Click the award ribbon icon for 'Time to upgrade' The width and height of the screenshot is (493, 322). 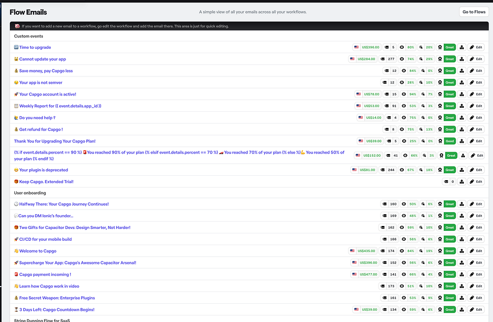(x=440, y=47)
